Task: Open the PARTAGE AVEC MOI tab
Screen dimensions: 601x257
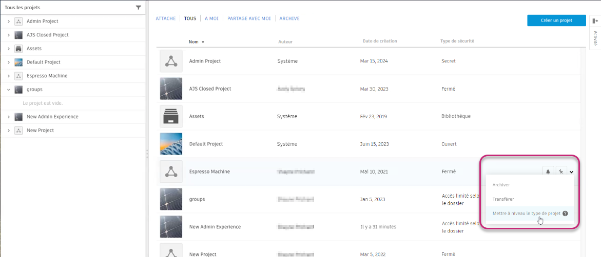Action: click(249, 18)
